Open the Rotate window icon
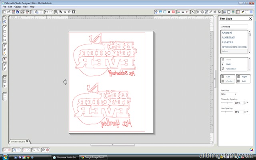The image size is (256, 160). [202, 12]
